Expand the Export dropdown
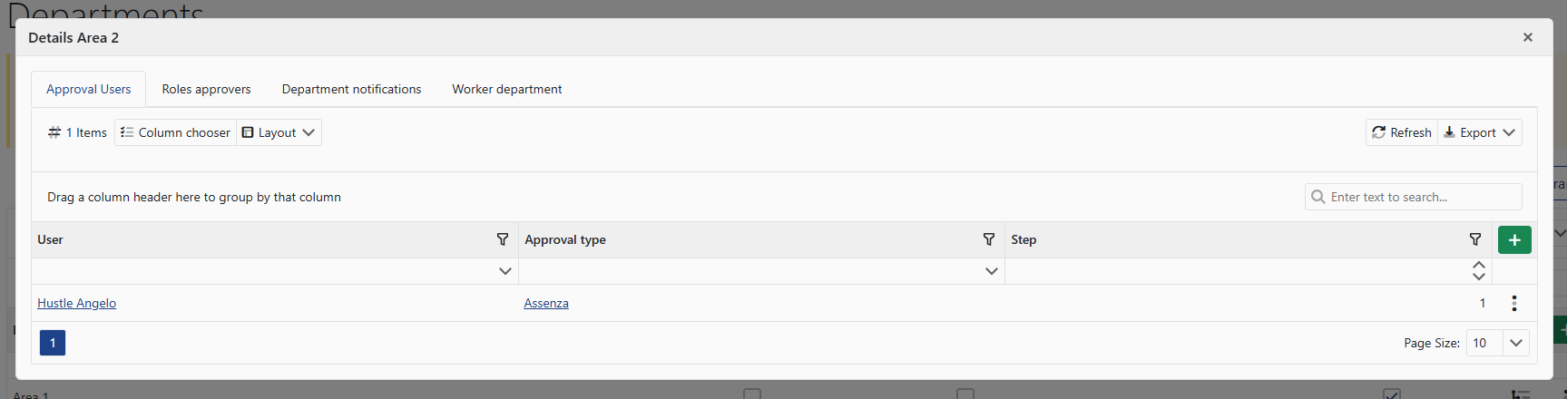 (1480, 132)
